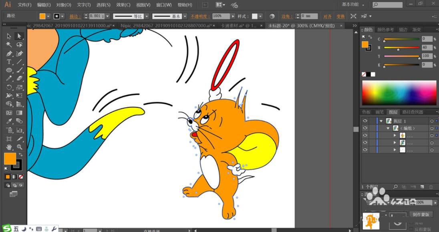Click target circle of 〈编组〉 row
The width and height of the screenshot is (439, 232).
point(432,128)
